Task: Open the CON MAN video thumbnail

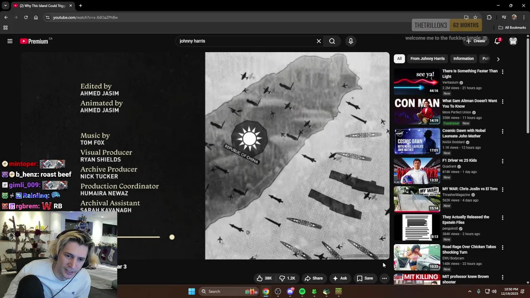Action: [417, 111]
